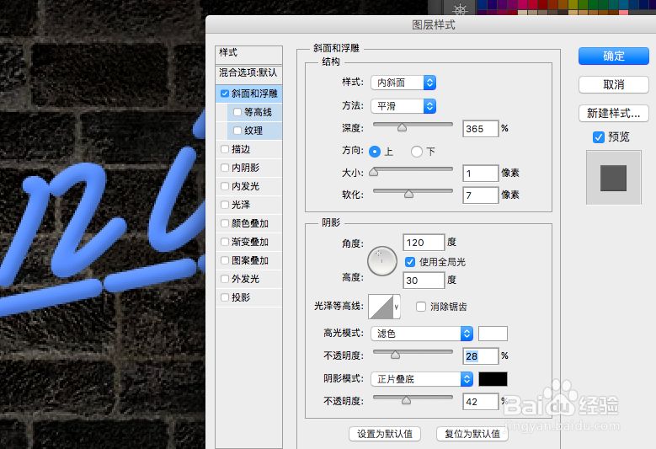Viewport: 656px width, 449px height.
Task: Click shadow opacity field showing 42
Action: click(481, 402)
